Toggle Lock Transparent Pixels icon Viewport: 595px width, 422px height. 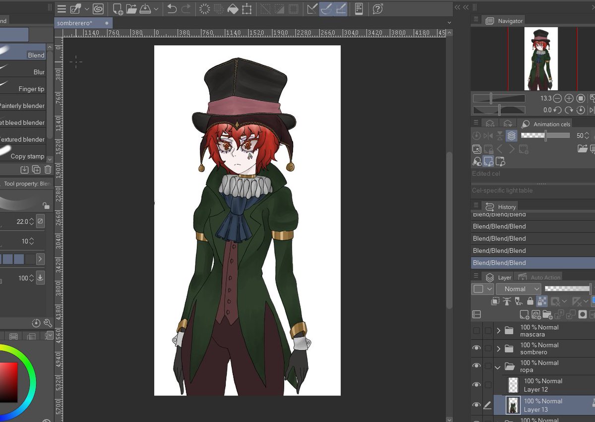pos(542,301)
